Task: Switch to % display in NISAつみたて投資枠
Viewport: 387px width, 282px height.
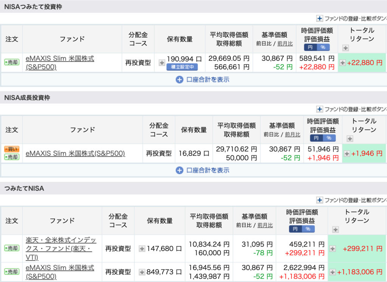Action: pos(324,47)
